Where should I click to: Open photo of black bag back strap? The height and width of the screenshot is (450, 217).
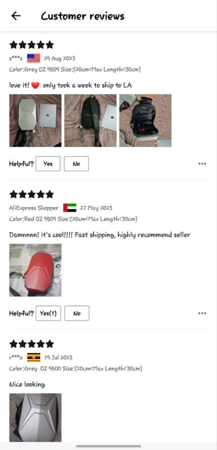click(x=90, y=120)
